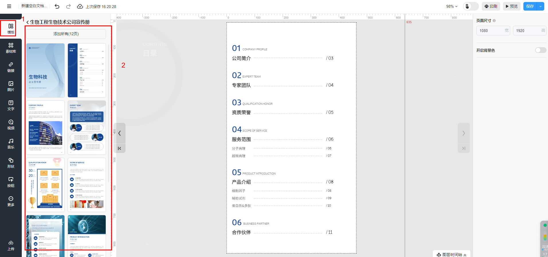Click the 预览 preview button
Screen dimensions: 548x257
512,6
